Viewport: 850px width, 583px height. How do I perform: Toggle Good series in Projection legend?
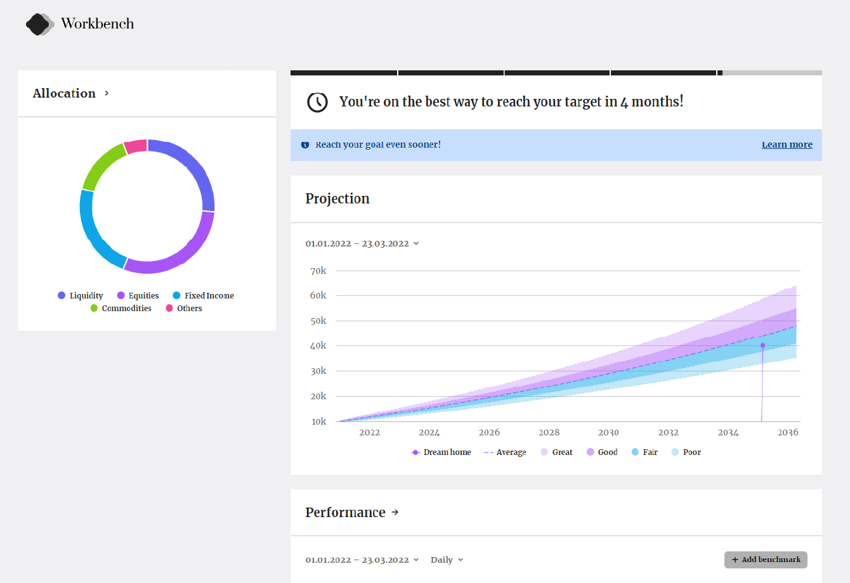(x=602, y=452)
